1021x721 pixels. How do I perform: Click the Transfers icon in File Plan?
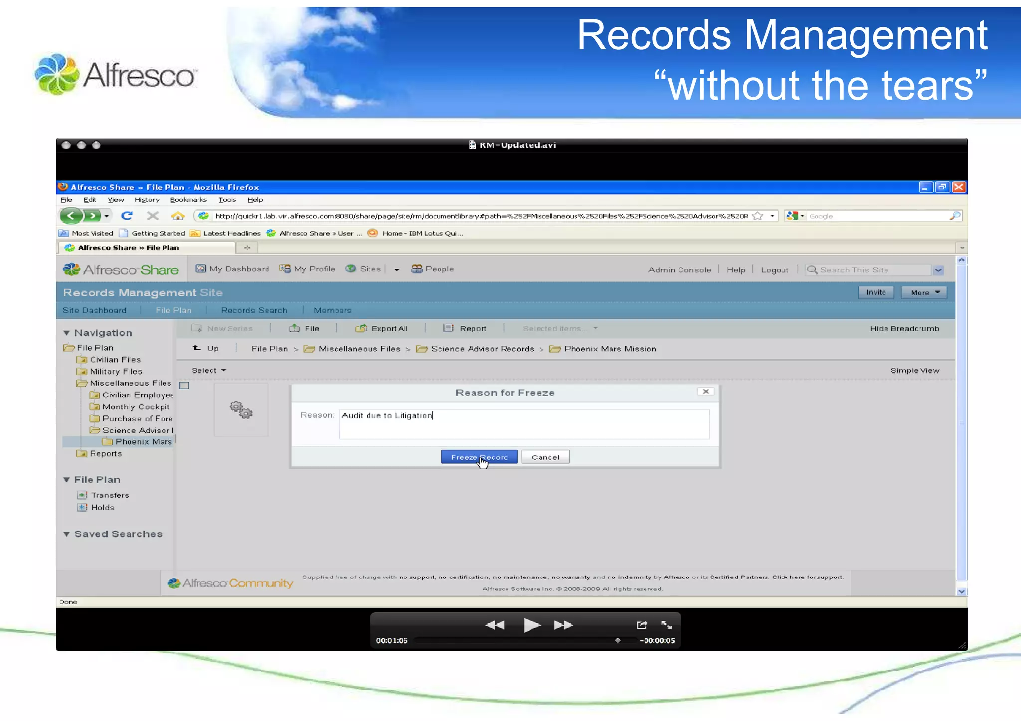click(x=82, y=495)
